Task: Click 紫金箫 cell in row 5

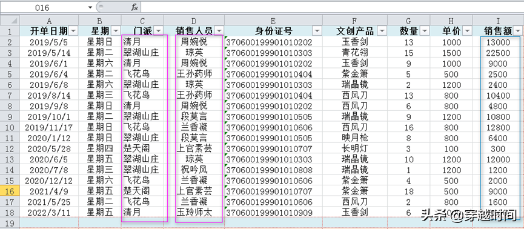Action: tap(355, 74)
